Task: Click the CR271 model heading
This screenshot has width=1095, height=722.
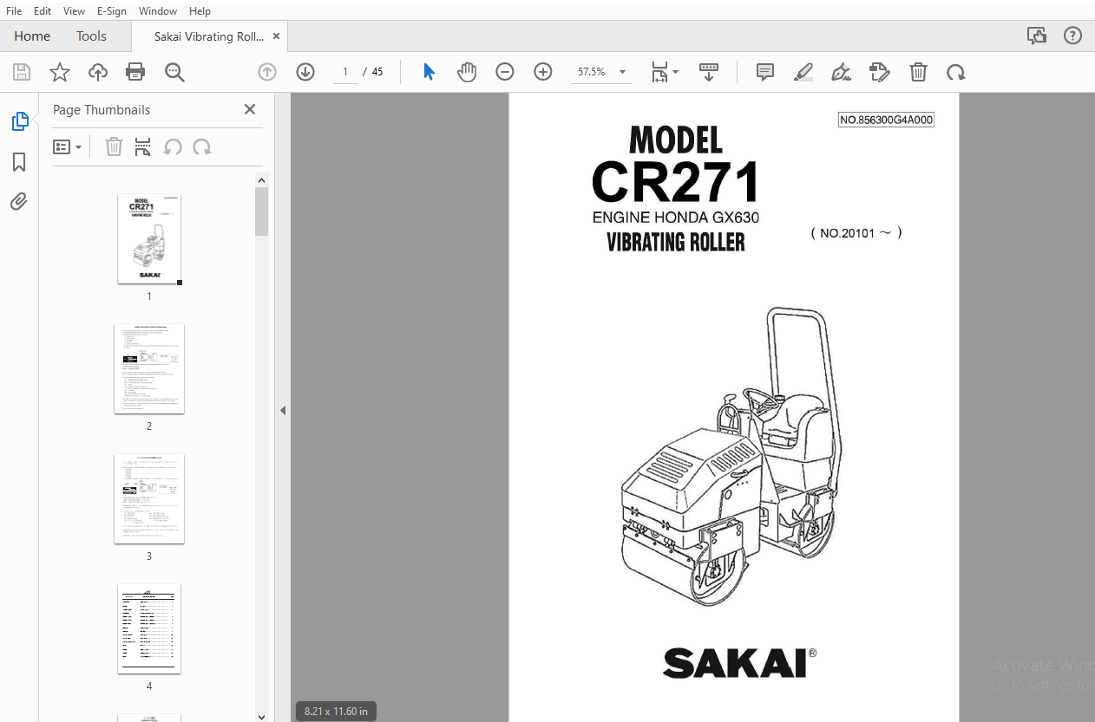Action: click(675, 181)
